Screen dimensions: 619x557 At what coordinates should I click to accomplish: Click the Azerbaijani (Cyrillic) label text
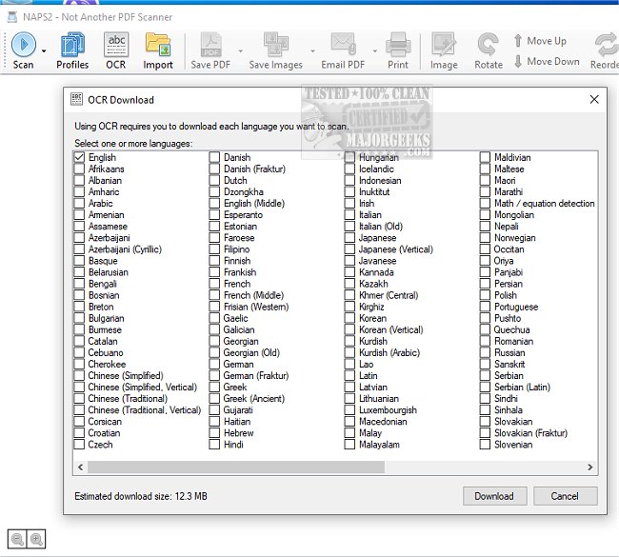point(125,249)
